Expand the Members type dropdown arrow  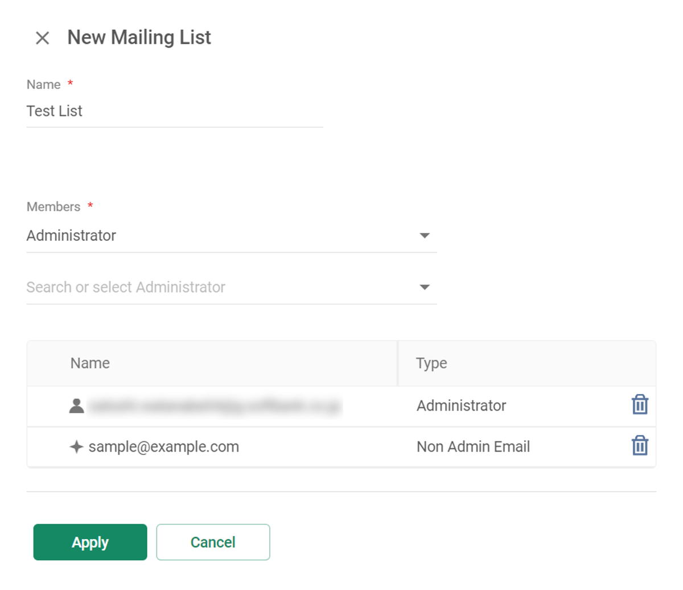click(x=425, y=235)
